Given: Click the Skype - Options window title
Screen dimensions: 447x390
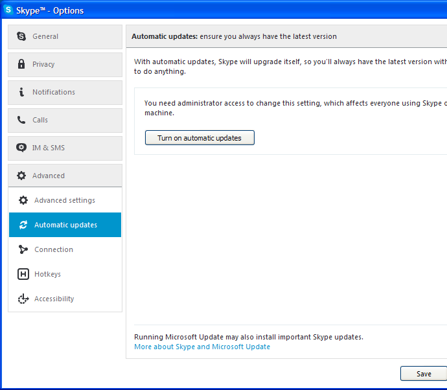Looking at the screenshot, I should pos(50,10).
